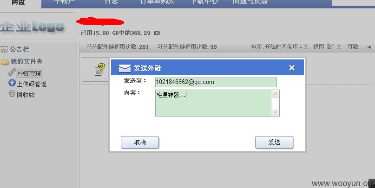375x188 pixels.
Task: Click the 发送 send button
Action: (x=274, y=143)
